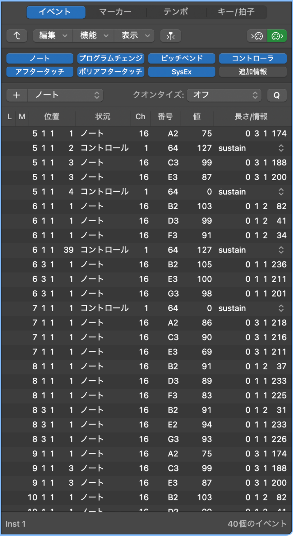The width and height of the screenshot is (294, 536).
Task: Click the MIDI In icon at top right
Action: pos(257,36)
